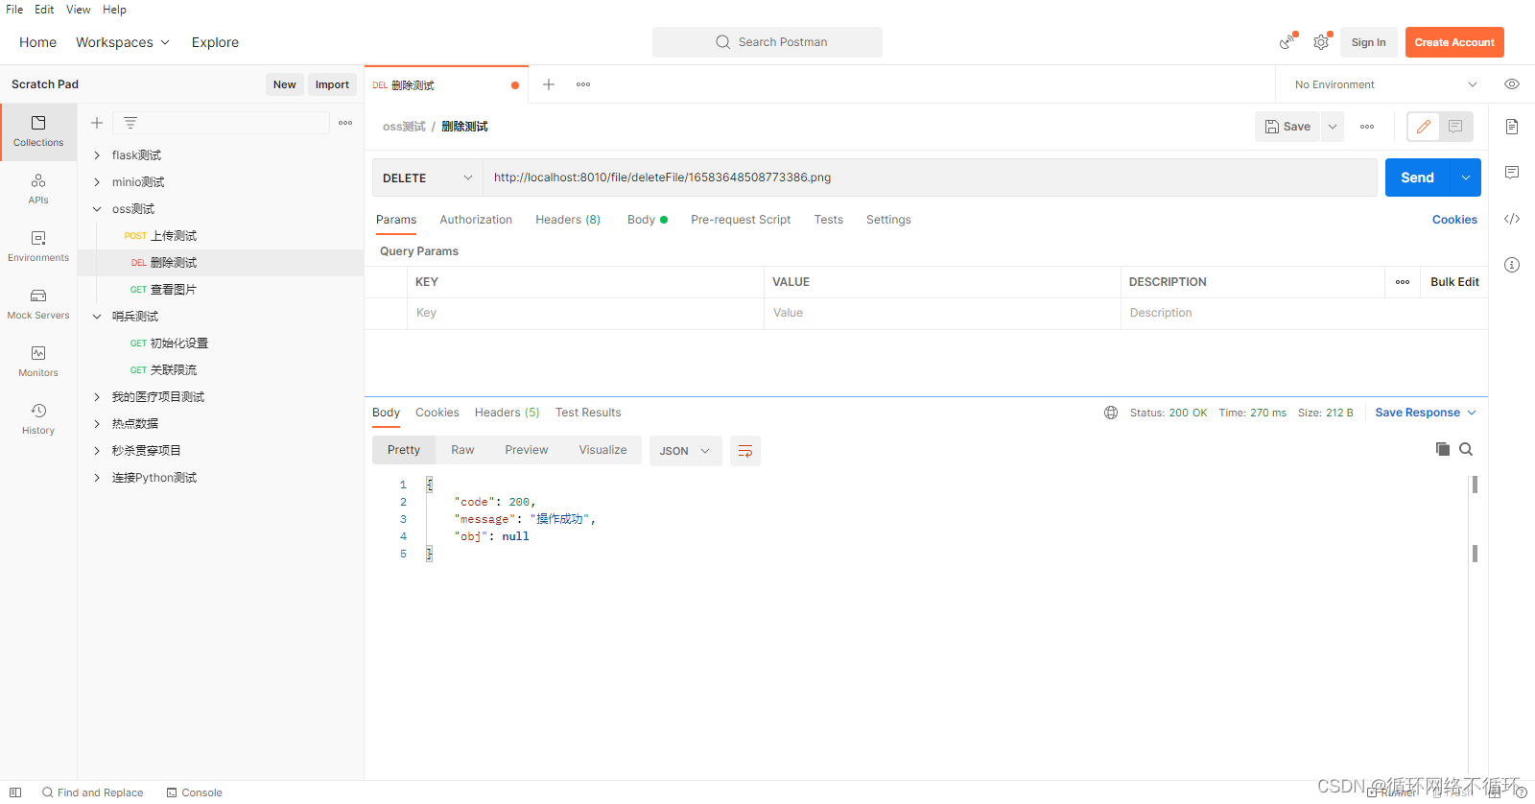1535x804 pixels.
Task: Copy the response body to clipboard
Action: [x=1442, y=449]
